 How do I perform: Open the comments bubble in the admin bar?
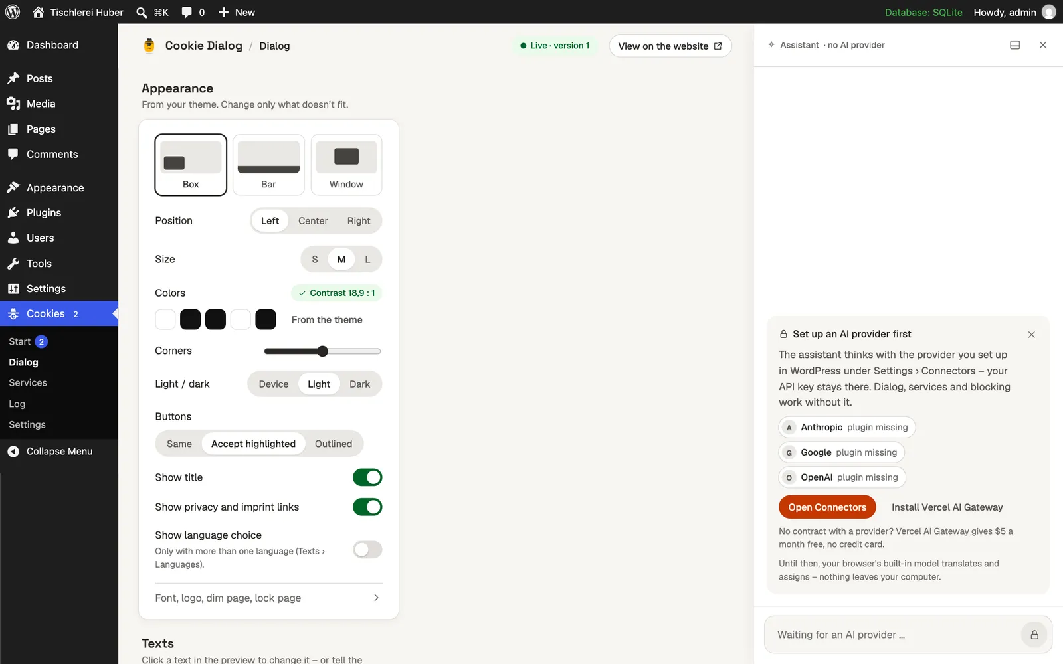click(x=187, y=12)
